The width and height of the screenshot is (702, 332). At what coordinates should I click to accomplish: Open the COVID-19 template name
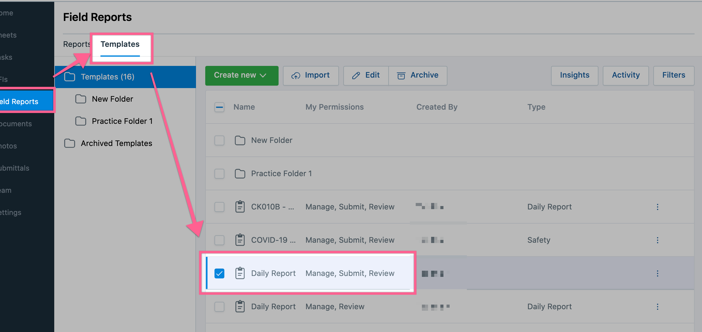point(273,240)
